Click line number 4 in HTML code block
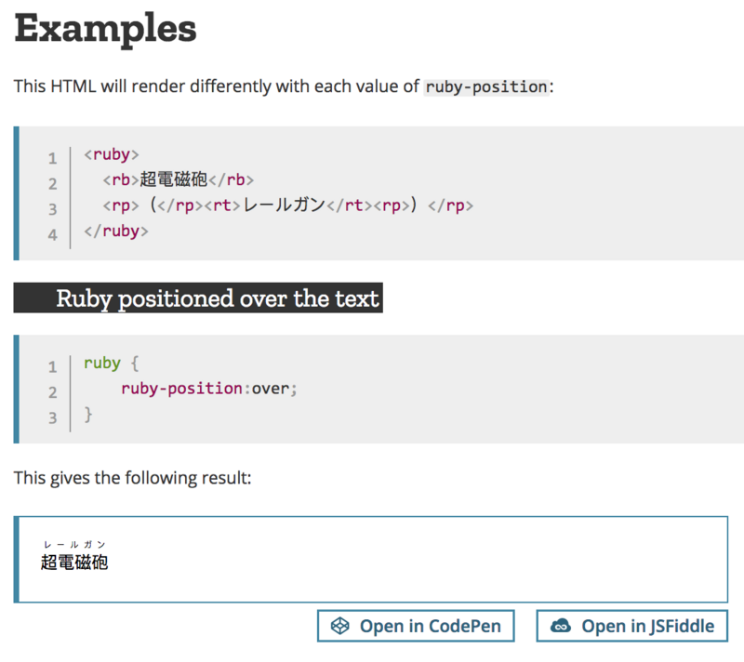Screen dimensions: 744x662 [x=53, y=233]
